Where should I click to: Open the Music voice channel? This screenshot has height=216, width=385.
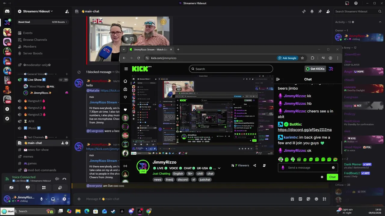(x=43, y=128)
